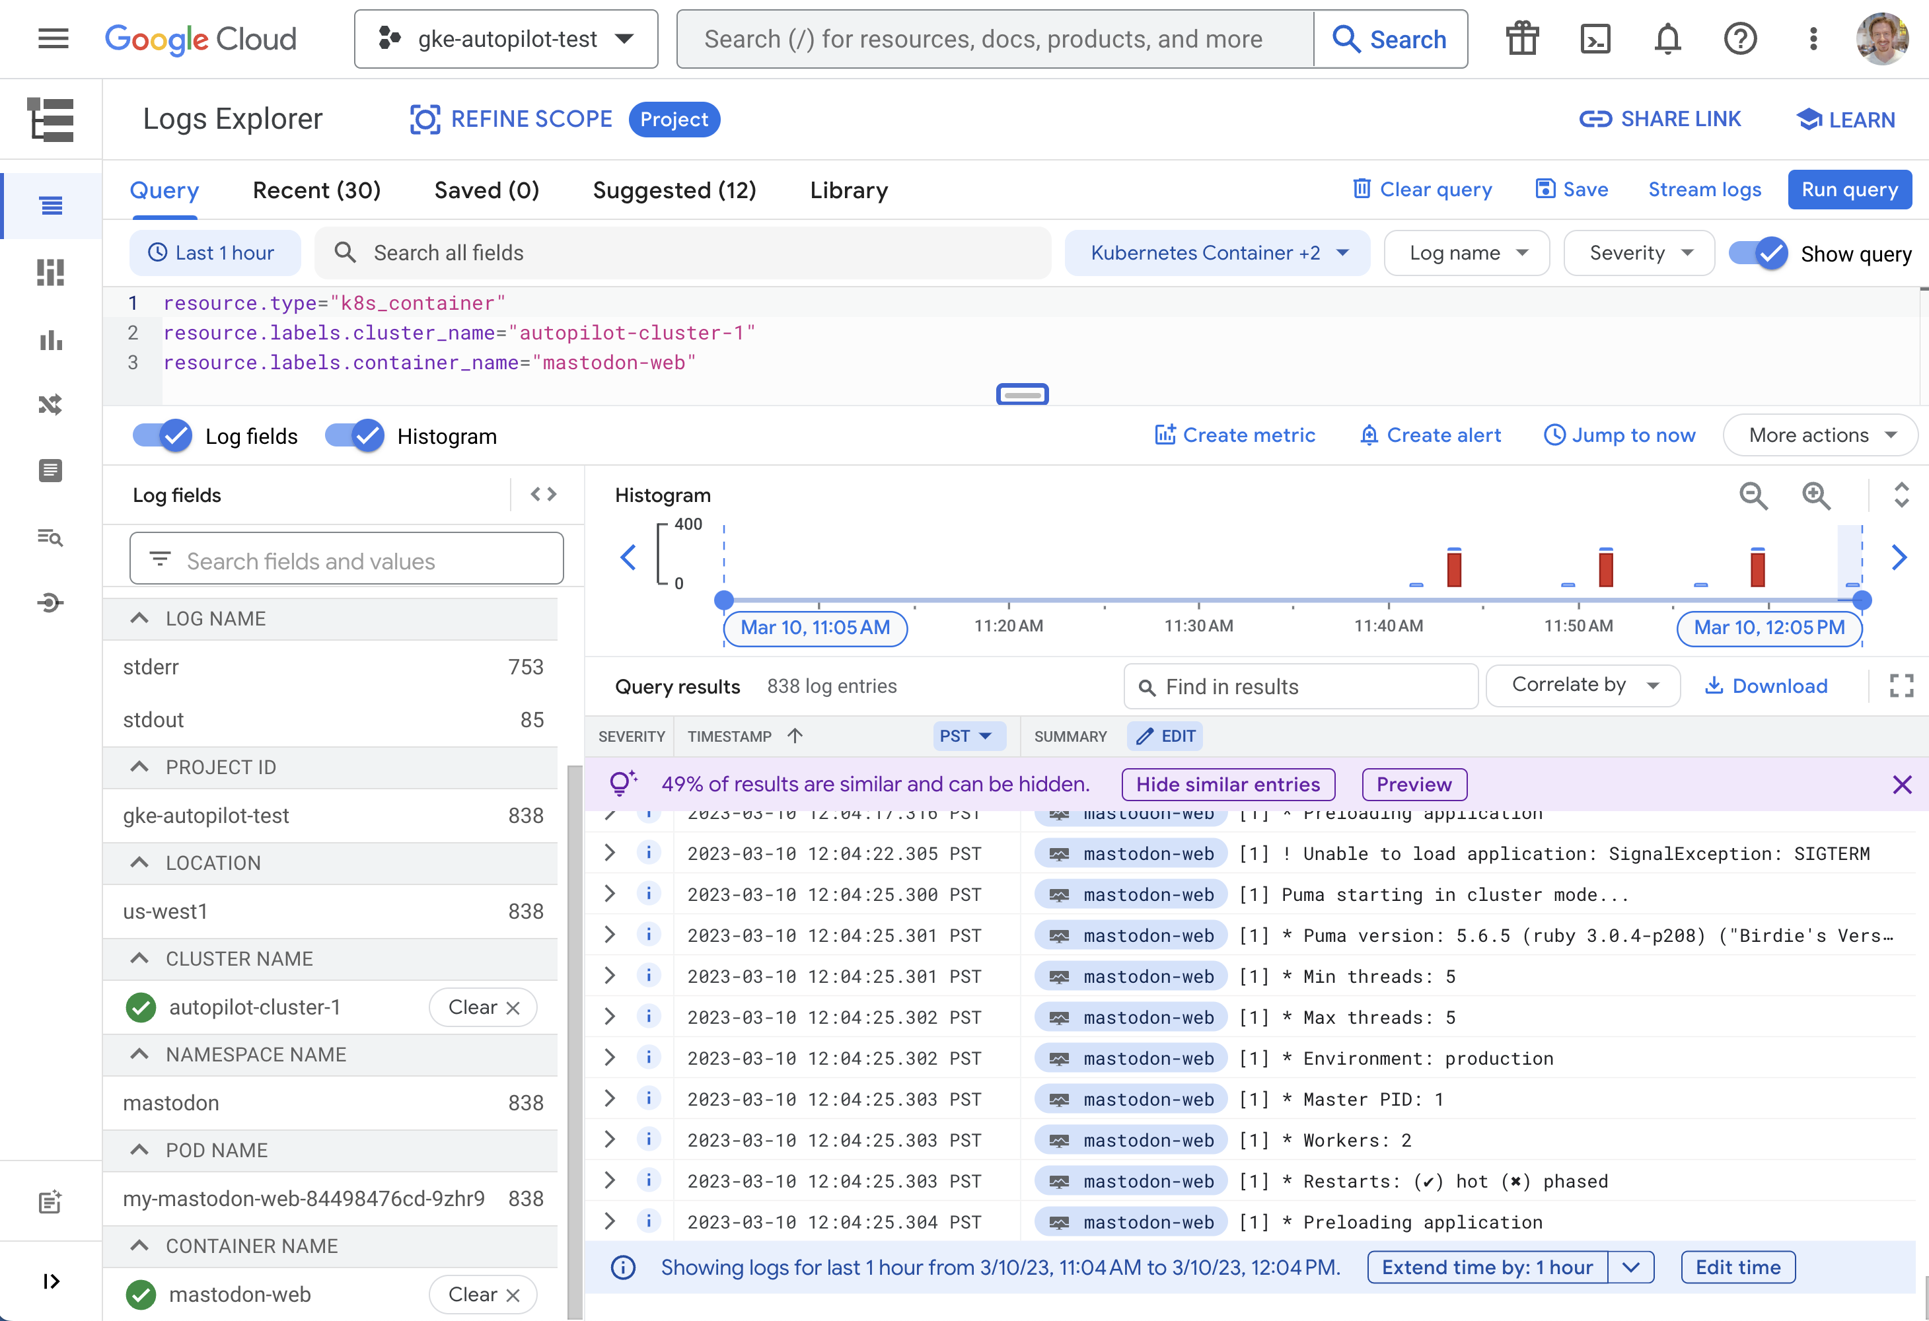Collapse the LOG NAME field section
The image size is (1929, 1321).
coord(139,619)
